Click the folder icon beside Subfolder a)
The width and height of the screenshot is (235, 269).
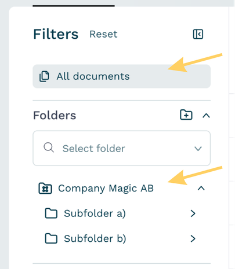coord(51,213)
